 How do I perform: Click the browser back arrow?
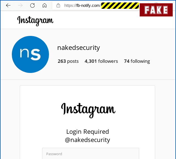pyautogui.click(x=8, y=5)
